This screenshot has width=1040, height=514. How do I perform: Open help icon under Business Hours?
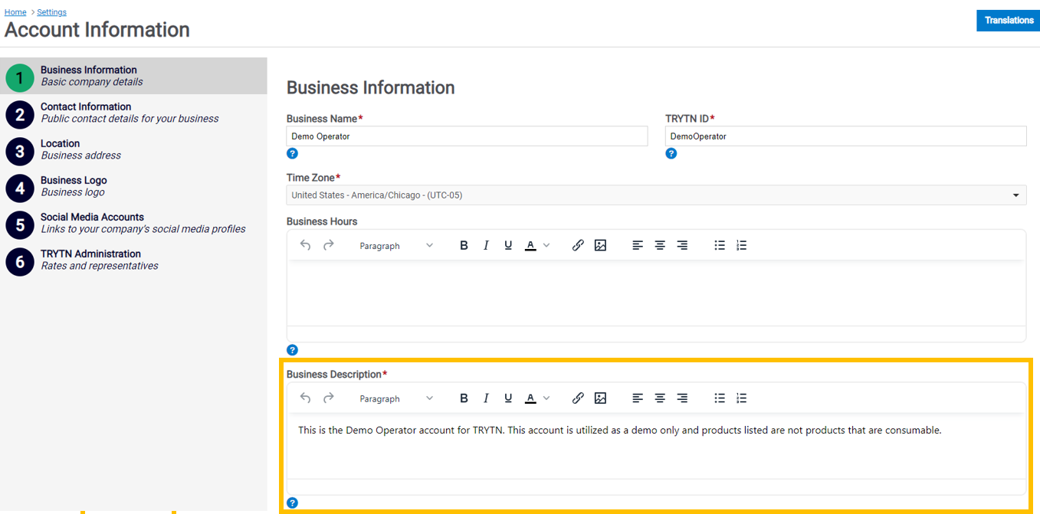click(292, 350)
